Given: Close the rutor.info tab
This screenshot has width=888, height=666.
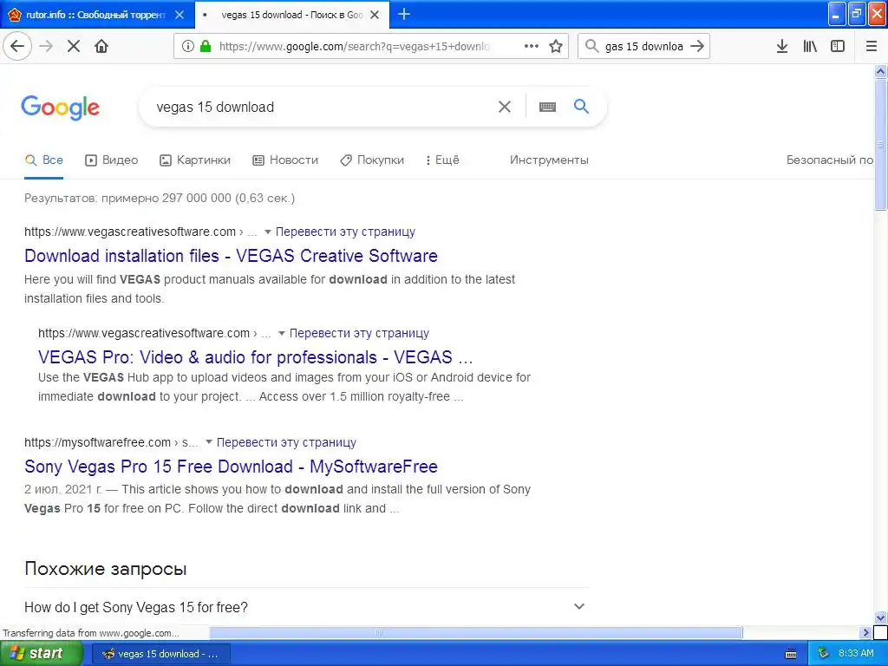Looking at the screenshot, I should pyautogui.click(x=180, y=15).
